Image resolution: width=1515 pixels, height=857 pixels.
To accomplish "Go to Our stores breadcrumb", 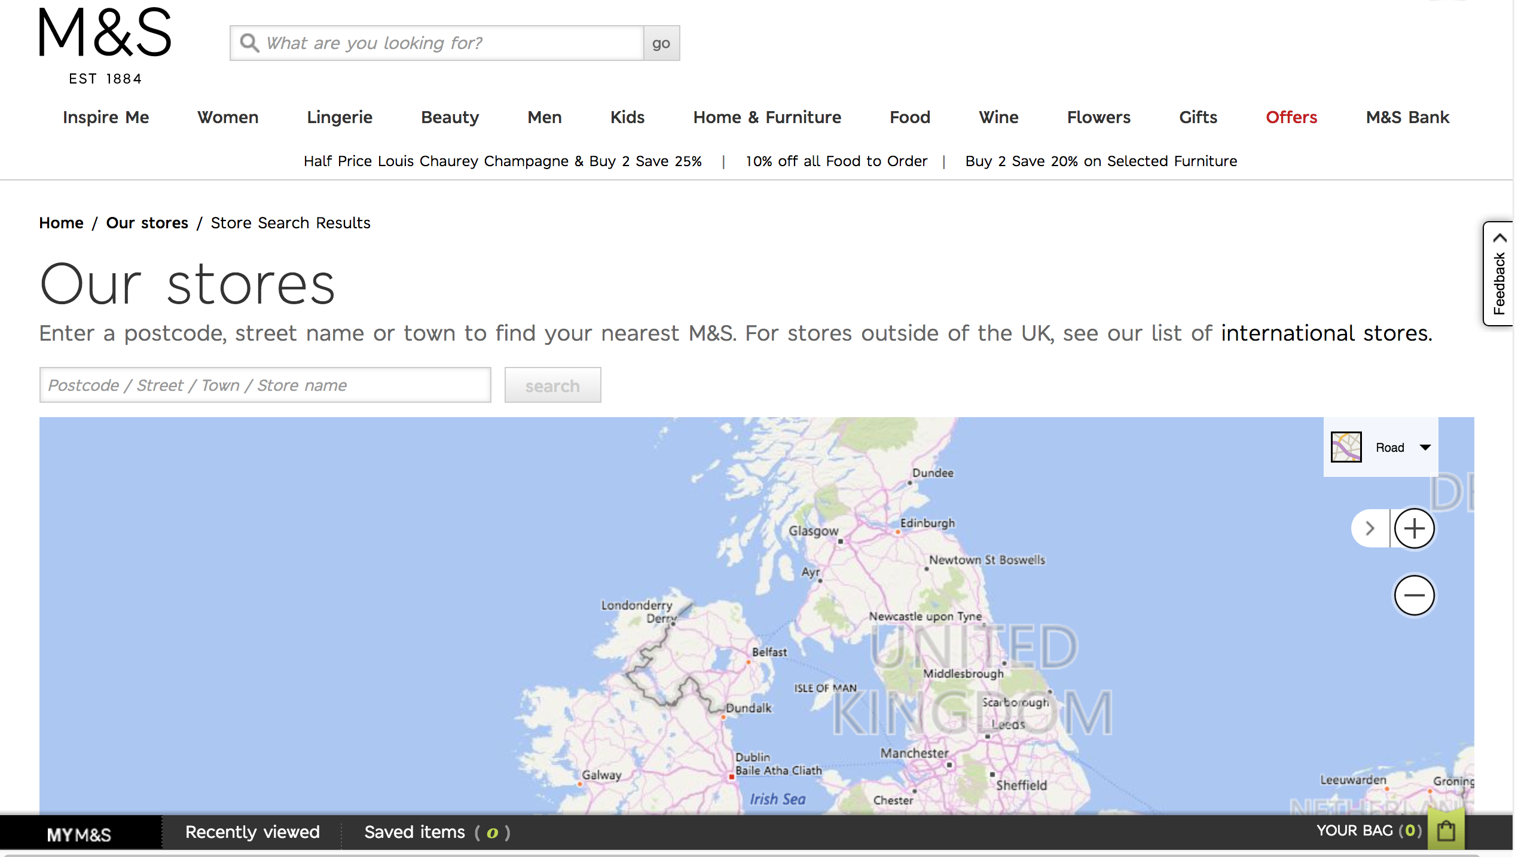I will (147, 223).
